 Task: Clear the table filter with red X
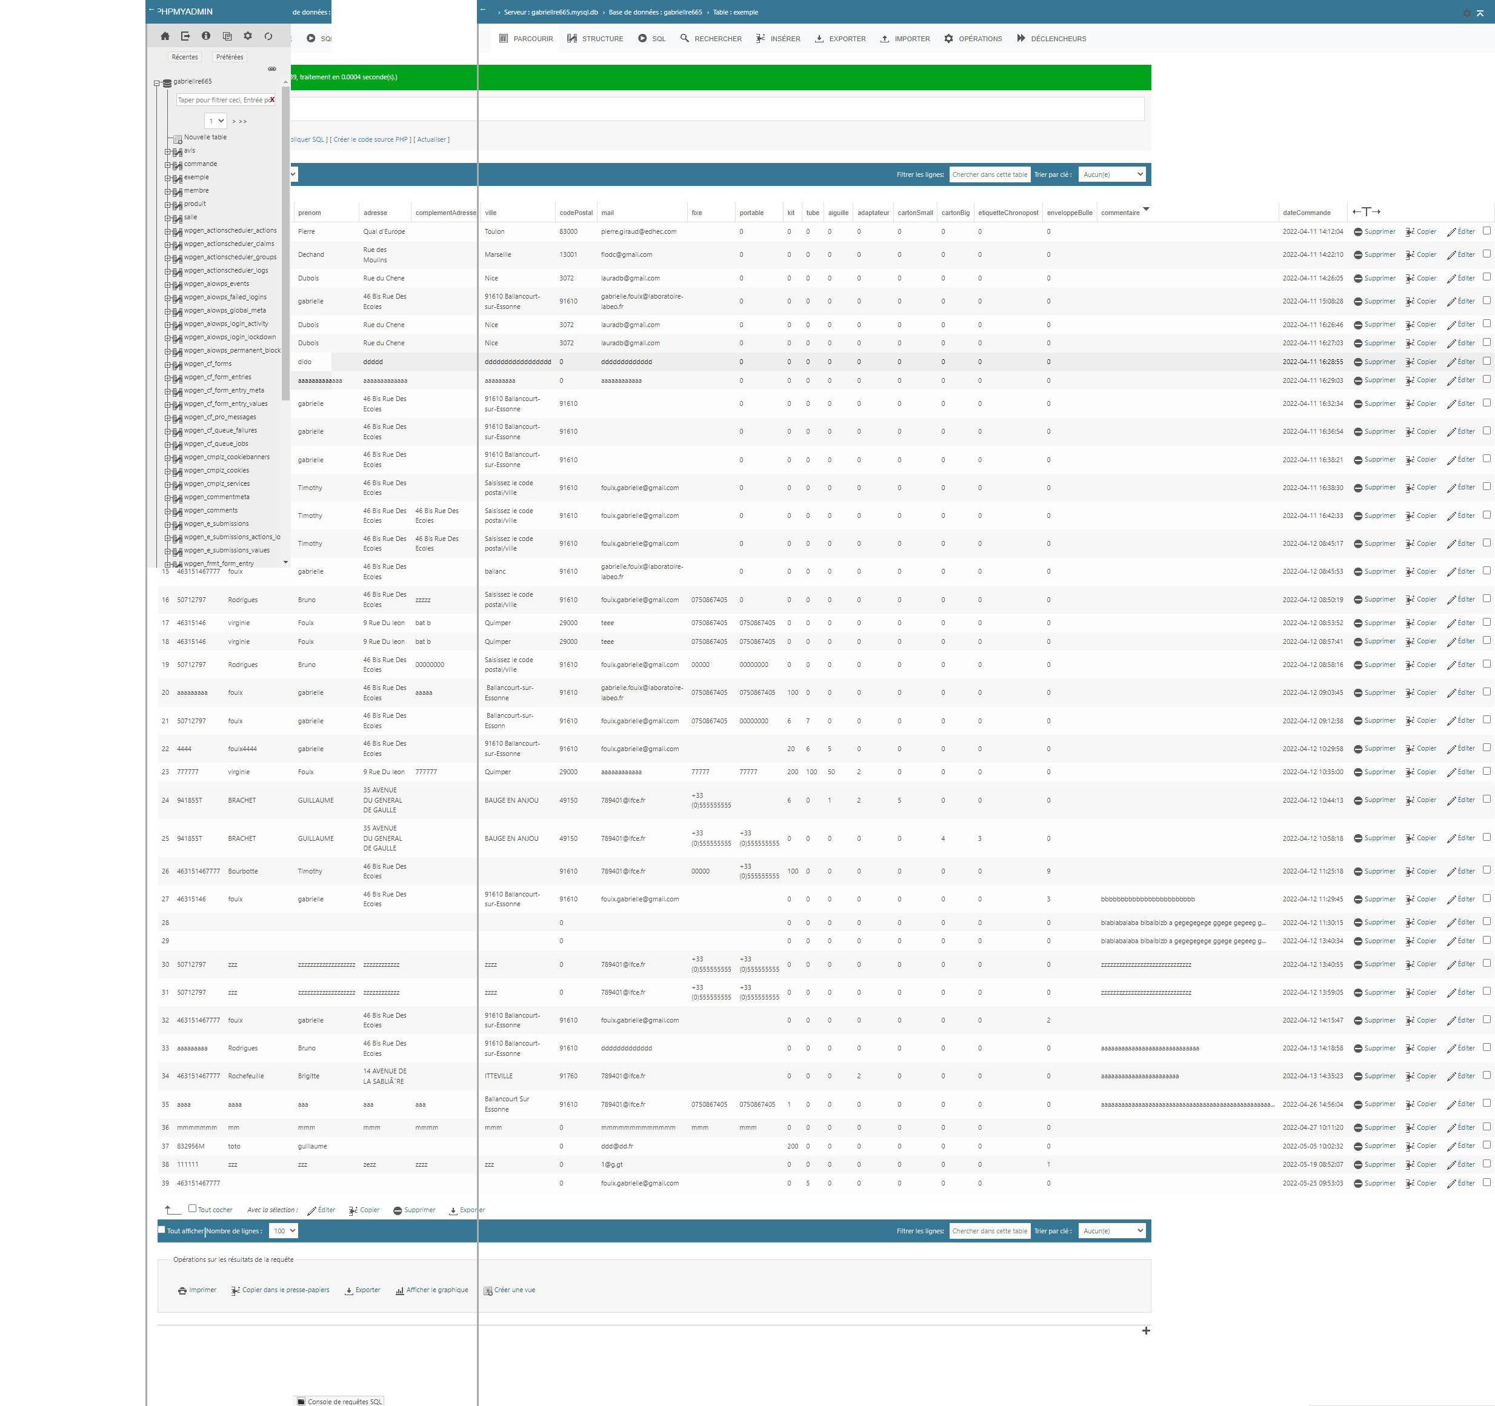coord(272,99)
